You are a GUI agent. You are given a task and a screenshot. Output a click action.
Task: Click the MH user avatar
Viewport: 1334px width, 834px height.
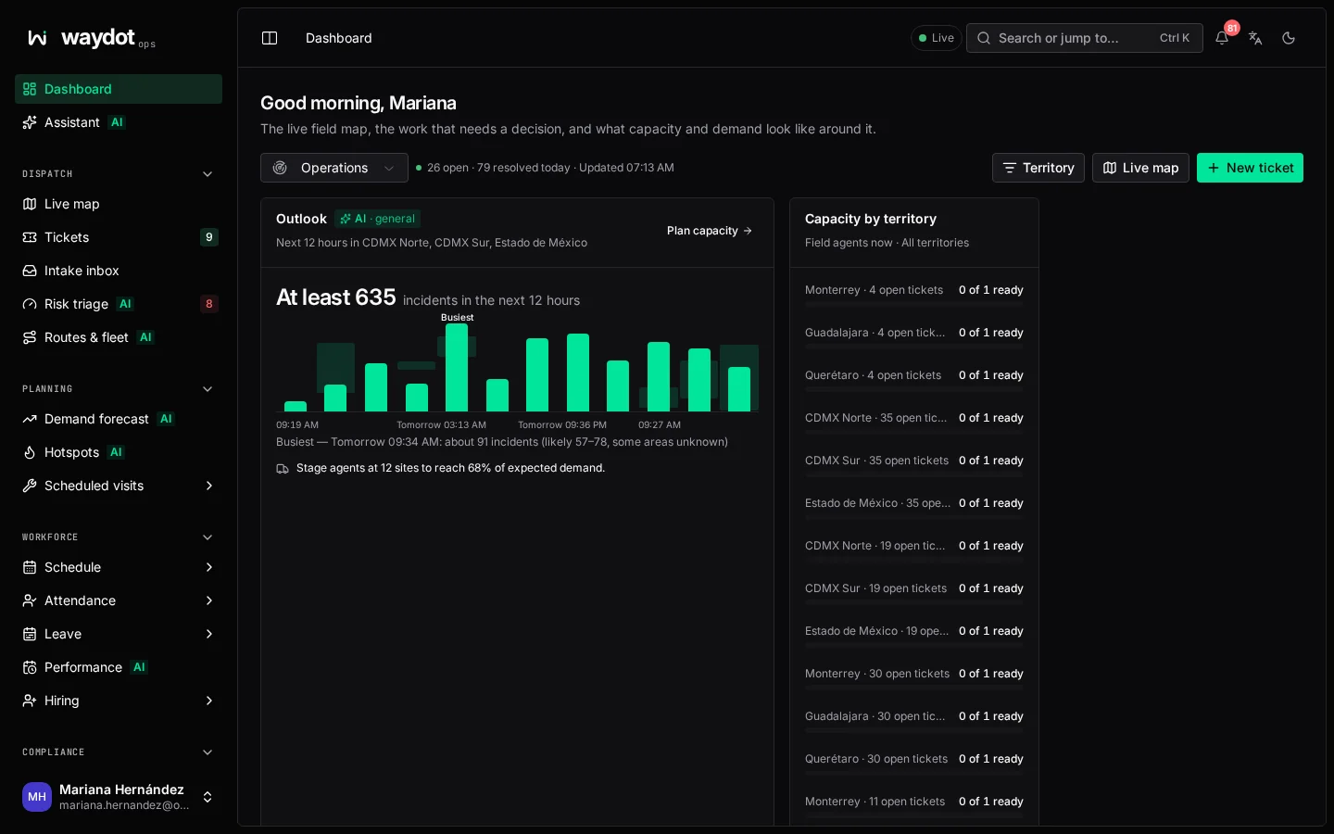(37, 797)
